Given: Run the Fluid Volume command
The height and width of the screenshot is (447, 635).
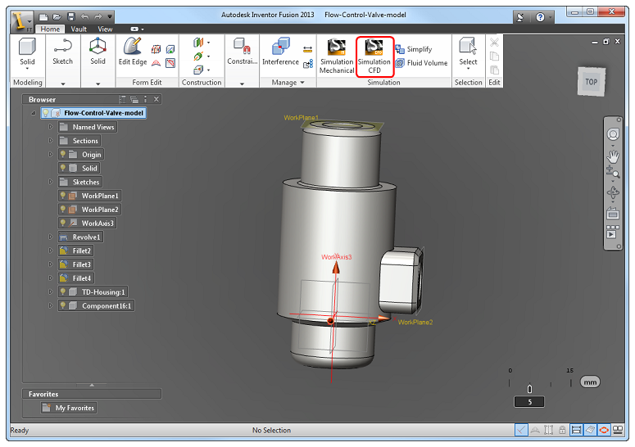Looking at the screenshot, I should click(422, 63).
